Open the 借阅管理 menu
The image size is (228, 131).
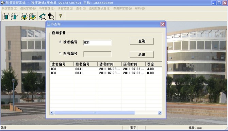point(28,8)
